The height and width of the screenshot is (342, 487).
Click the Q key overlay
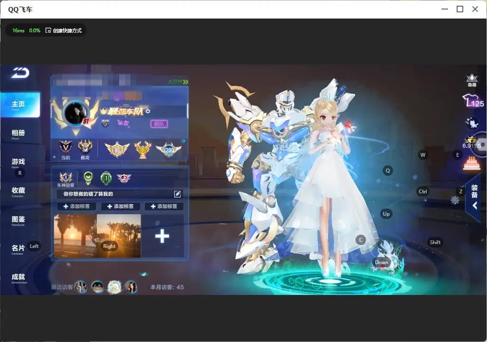click(388, 171)
